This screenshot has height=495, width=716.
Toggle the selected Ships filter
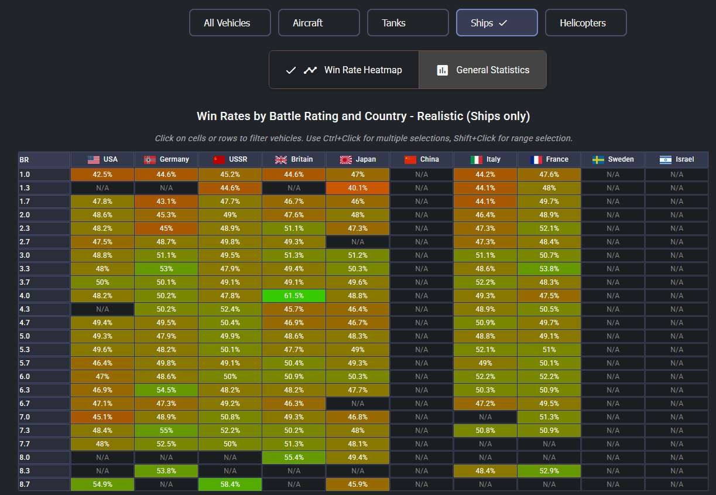[x=497, y=23]
